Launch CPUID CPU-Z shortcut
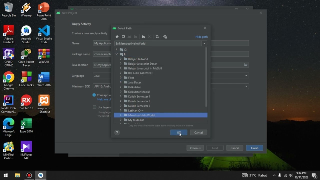This screenshot has height=180, width=320. click(x=8, y=58)
